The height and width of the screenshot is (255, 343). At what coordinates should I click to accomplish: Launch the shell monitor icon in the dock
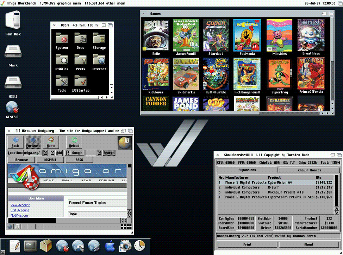click(x=30, y=246)
